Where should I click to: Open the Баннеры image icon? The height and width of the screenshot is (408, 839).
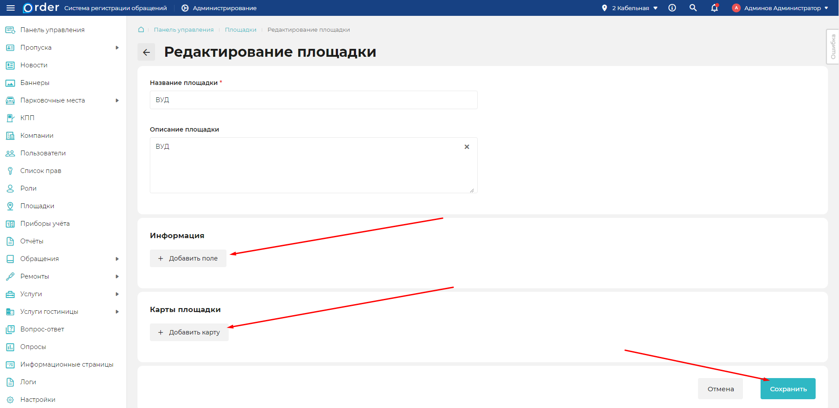[x=10, y=82]
